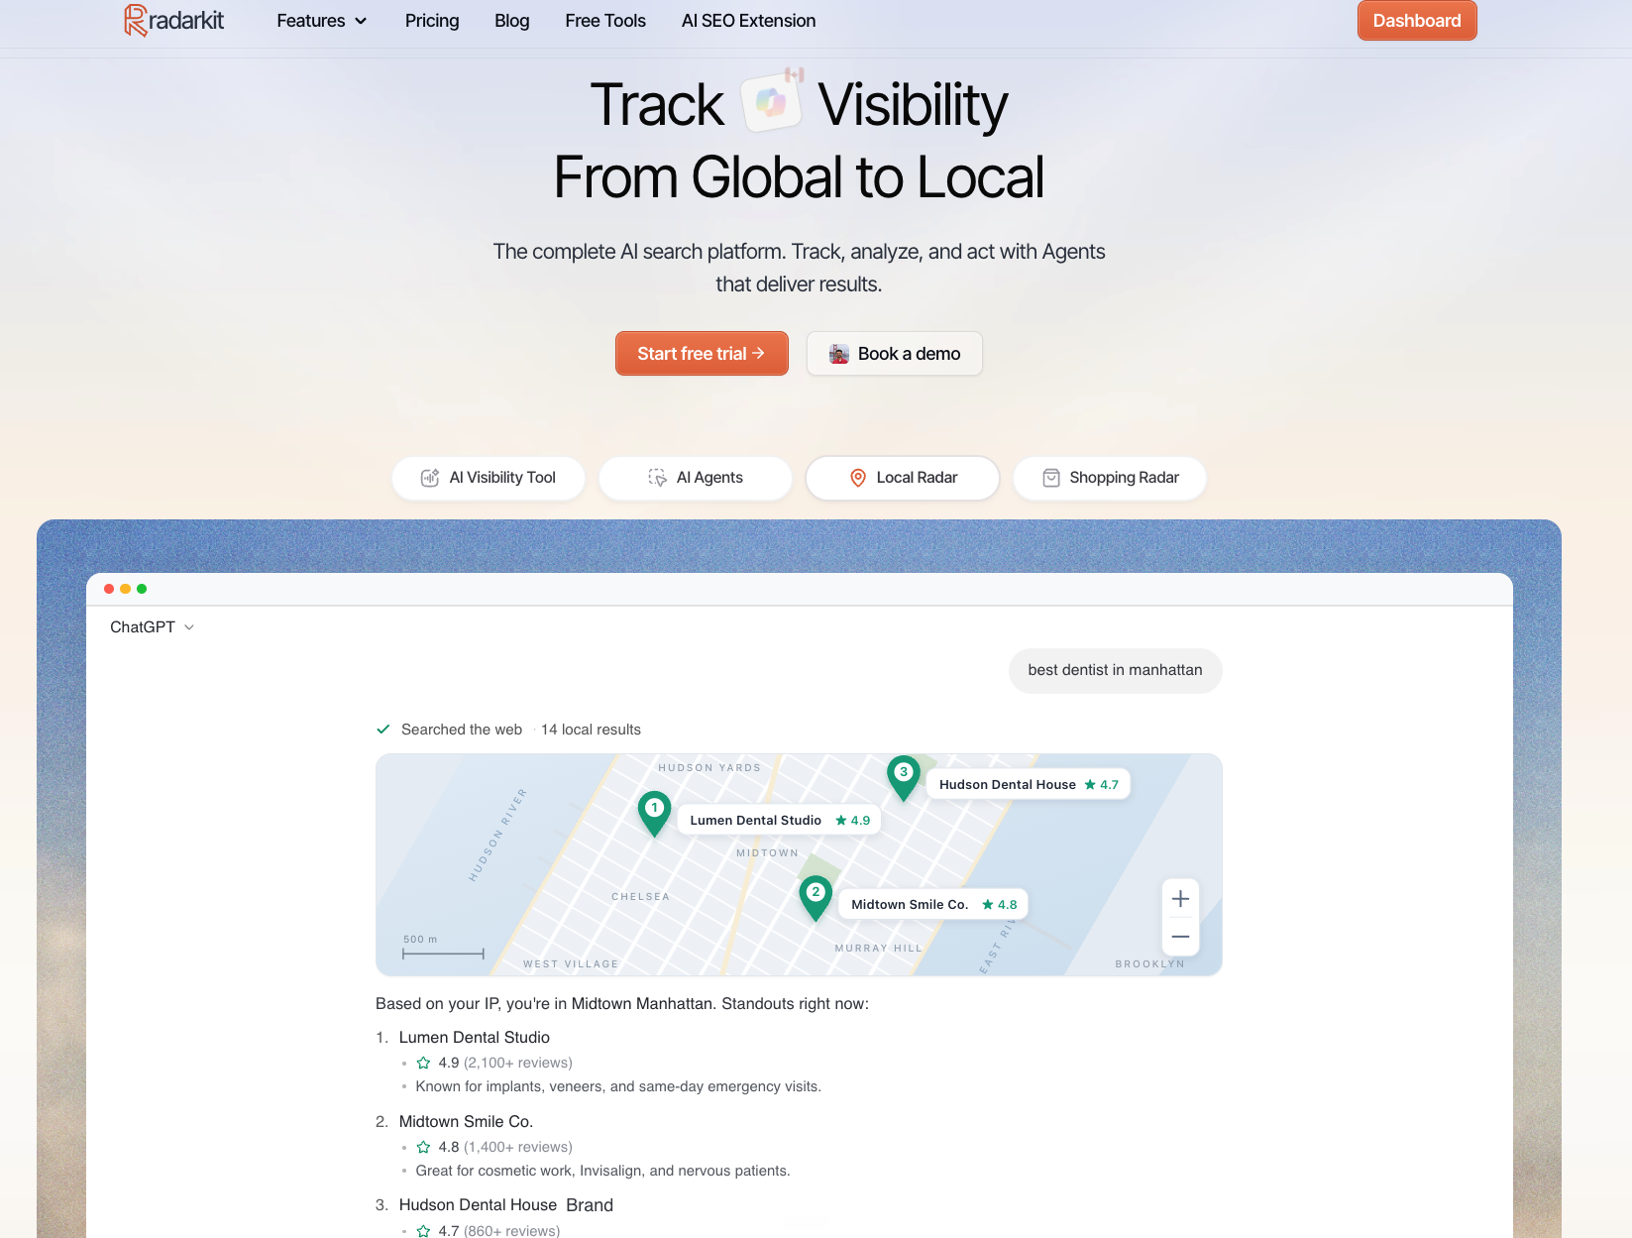
Task: Click Midtown Smile Co. map label
Action: coord(934,905)
